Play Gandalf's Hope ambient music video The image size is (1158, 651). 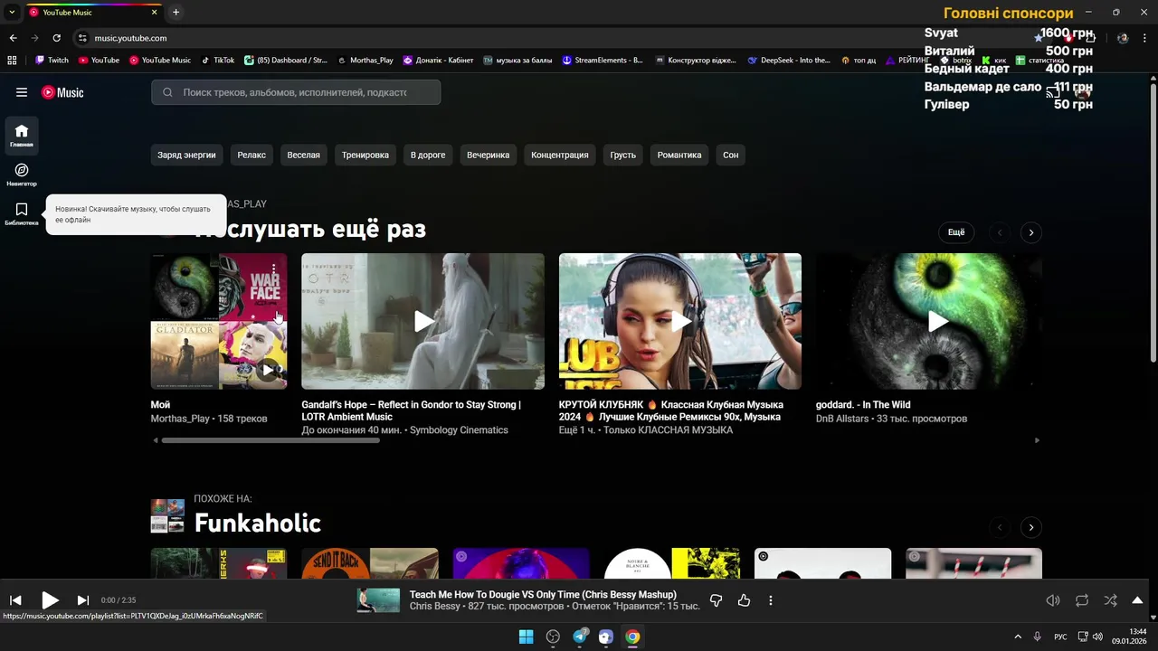(423, 321)
